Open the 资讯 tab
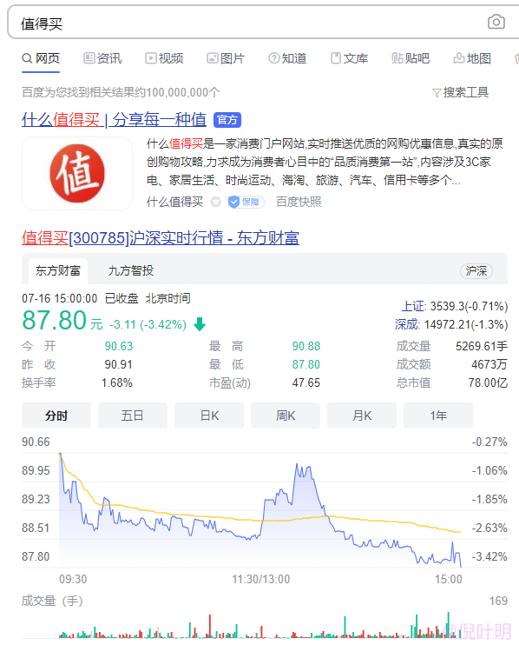This screenshot has height=645, width=519. [x=102, y=58]
